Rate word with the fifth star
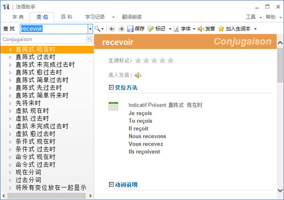 click(x=170, y=61)
